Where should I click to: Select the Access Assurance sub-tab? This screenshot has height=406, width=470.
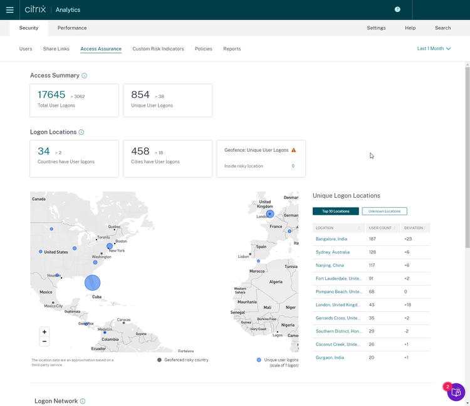[101, 49]
